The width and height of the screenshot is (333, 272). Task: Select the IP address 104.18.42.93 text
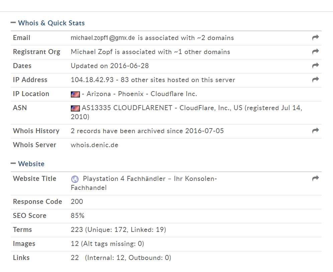pos(92,80)
